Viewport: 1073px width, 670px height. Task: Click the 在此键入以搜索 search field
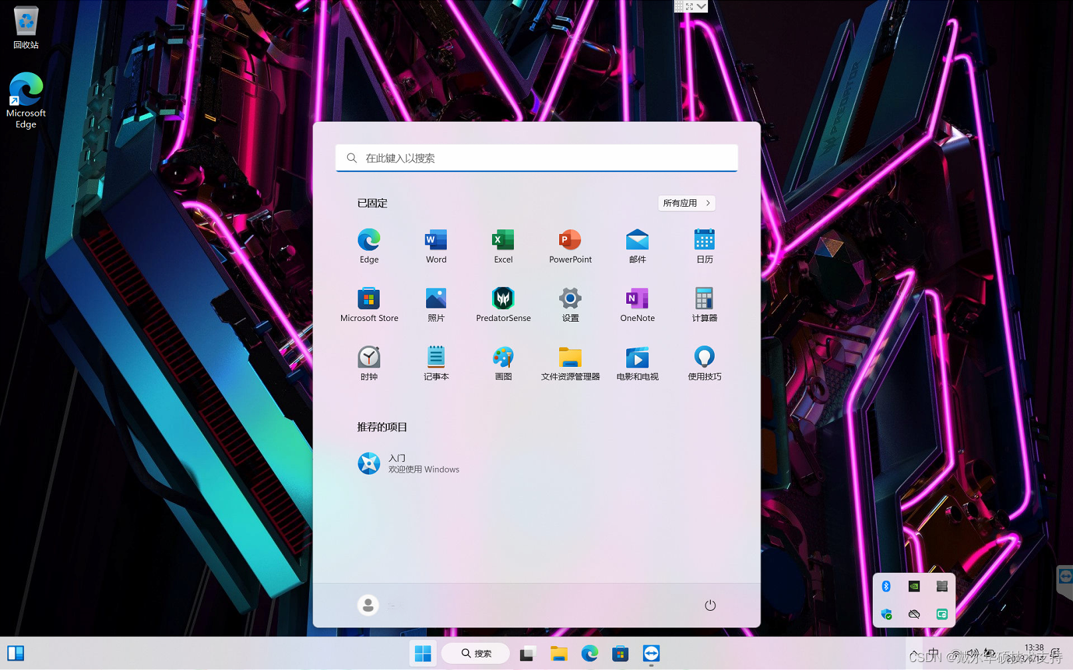click(536, 158)
